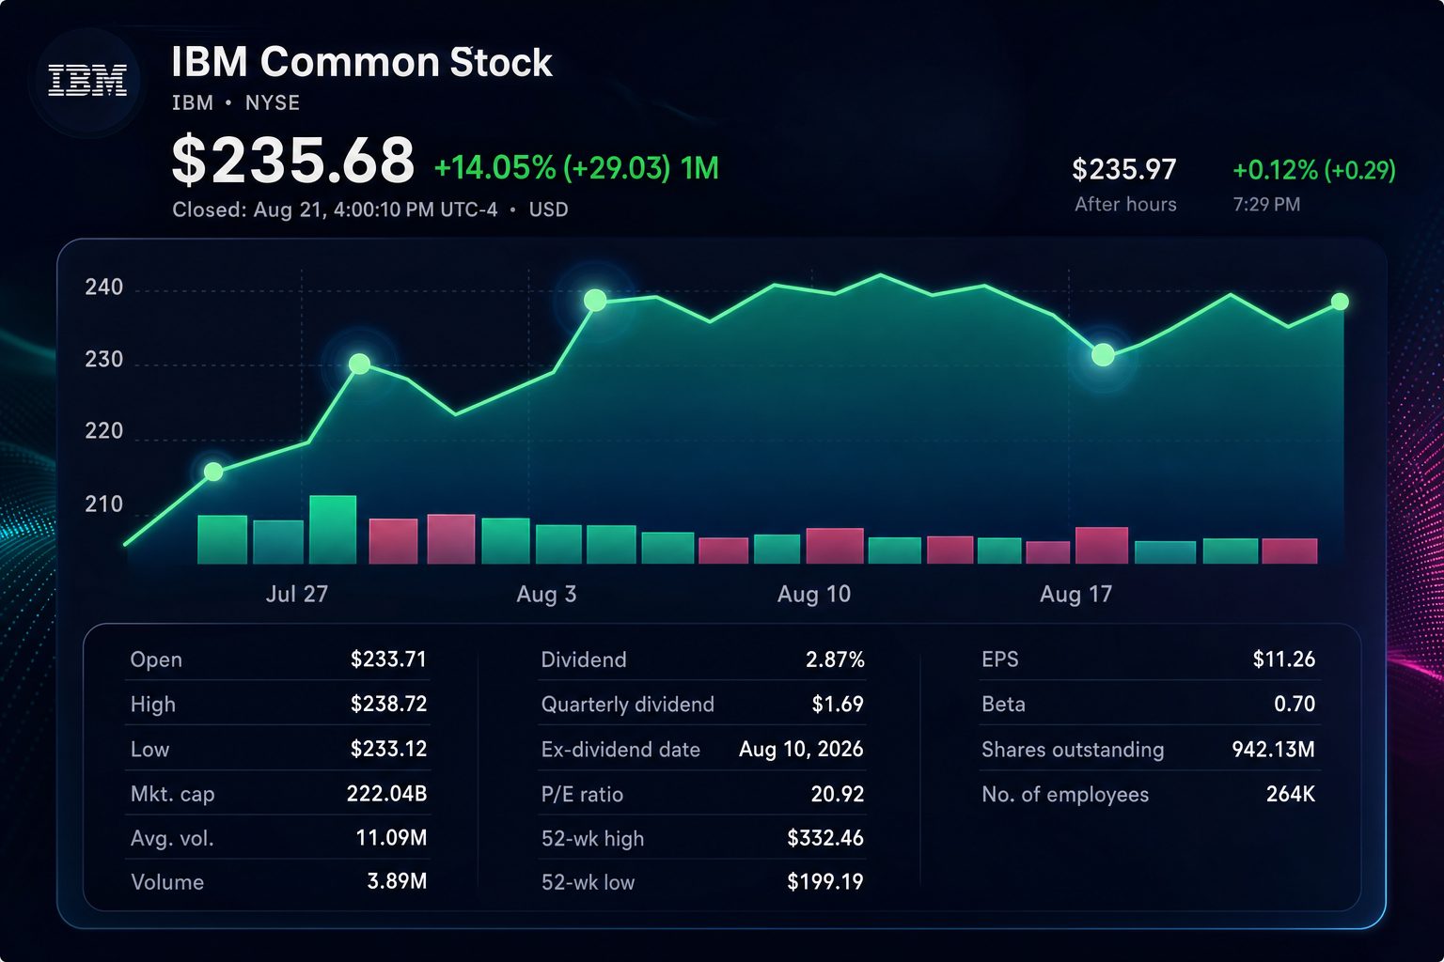Click the Quarterly dividend value $1.69

(x=838, y=704)
